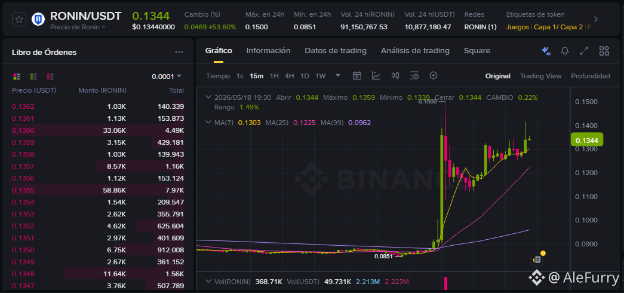Open price alert bell icon
The height and width of the screenshot is (293, 624).
pos(565,51)
